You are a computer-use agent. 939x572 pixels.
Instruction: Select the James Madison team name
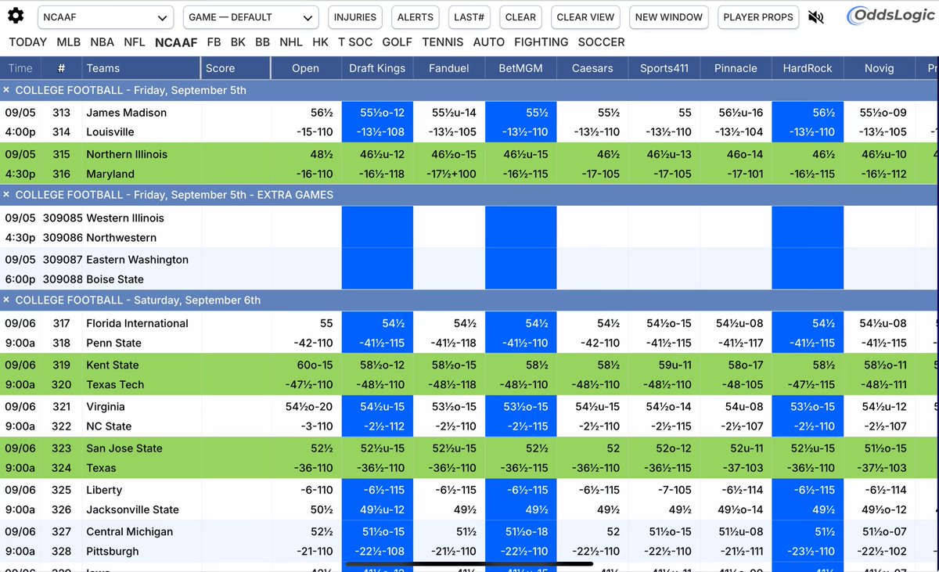click(126, 113)
